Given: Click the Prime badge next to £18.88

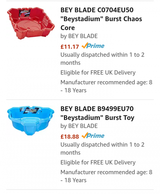Looking at the screenshot, I should 93,135.
